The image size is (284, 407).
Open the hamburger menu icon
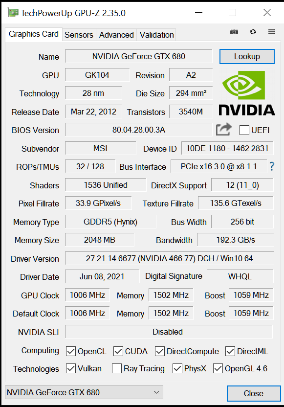pyautogui.click(x=272, y=32)
